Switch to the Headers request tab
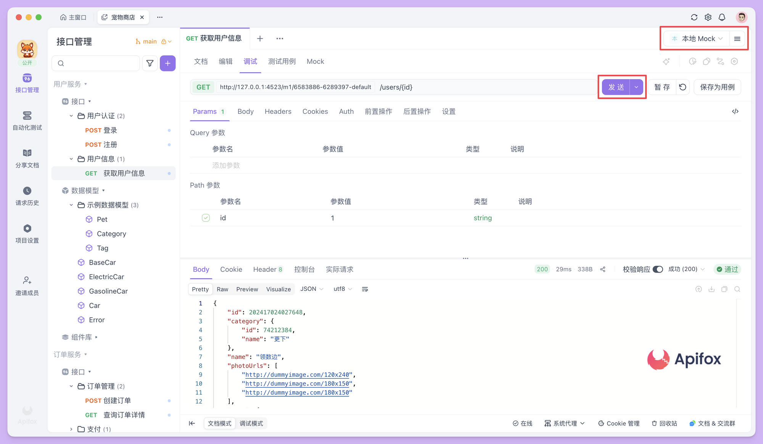The width and height of the screenshot is (763, 444). pos(278,111)
